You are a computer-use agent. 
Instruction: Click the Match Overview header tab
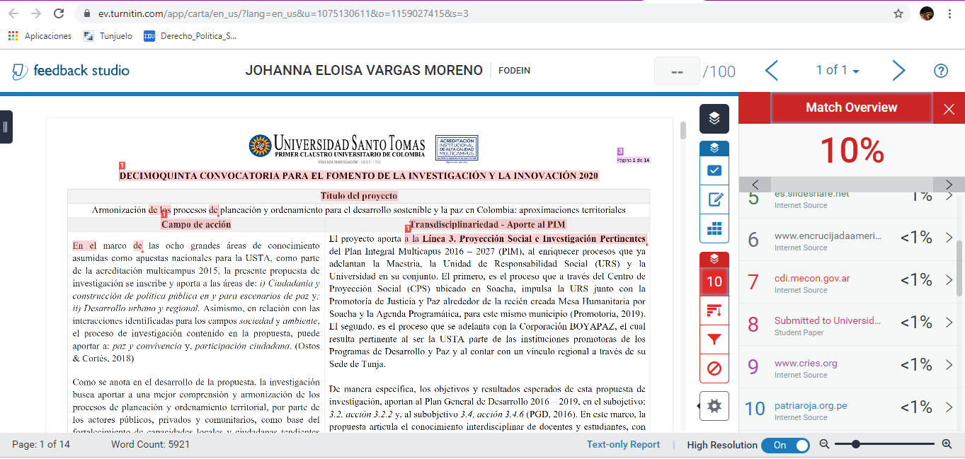(851, 108)
